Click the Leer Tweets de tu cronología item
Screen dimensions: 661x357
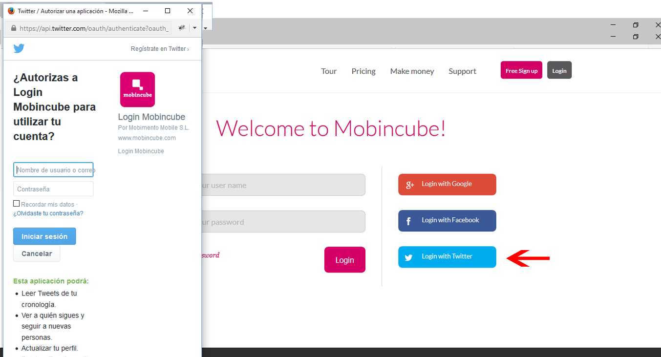pyautogui.click(x=49, y=299)
